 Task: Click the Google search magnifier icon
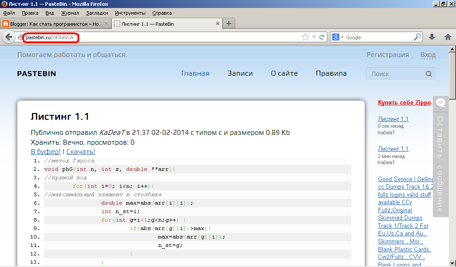pyautogui.click(x=417, y=37)
